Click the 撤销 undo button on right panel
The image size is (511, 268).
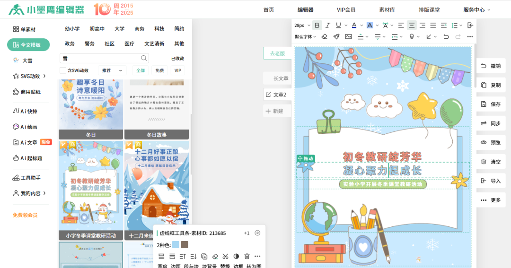[491, 66]
